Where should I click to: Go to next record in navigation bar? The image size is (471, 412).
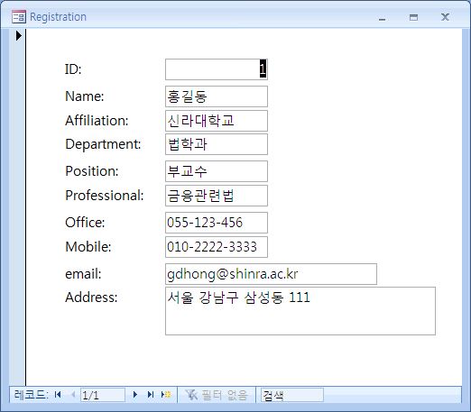(135, 394)
